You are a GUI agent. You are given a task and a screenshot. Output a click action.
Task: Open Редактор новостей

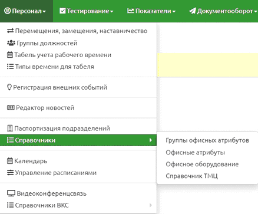coord(78,108)
